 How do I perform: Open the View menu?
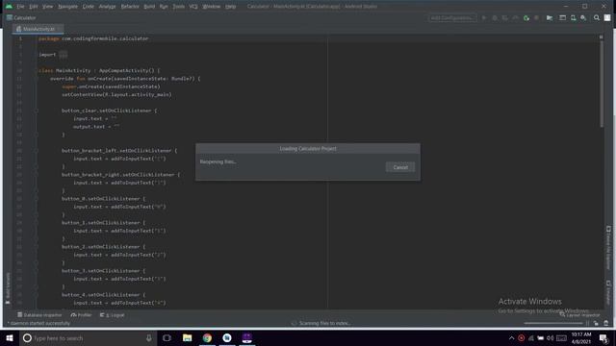point(47,7)
